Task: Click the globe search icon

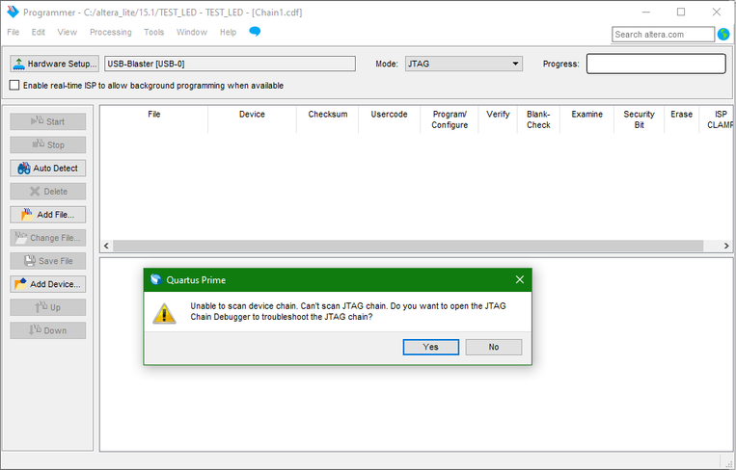Action: (x=723, y=35)
